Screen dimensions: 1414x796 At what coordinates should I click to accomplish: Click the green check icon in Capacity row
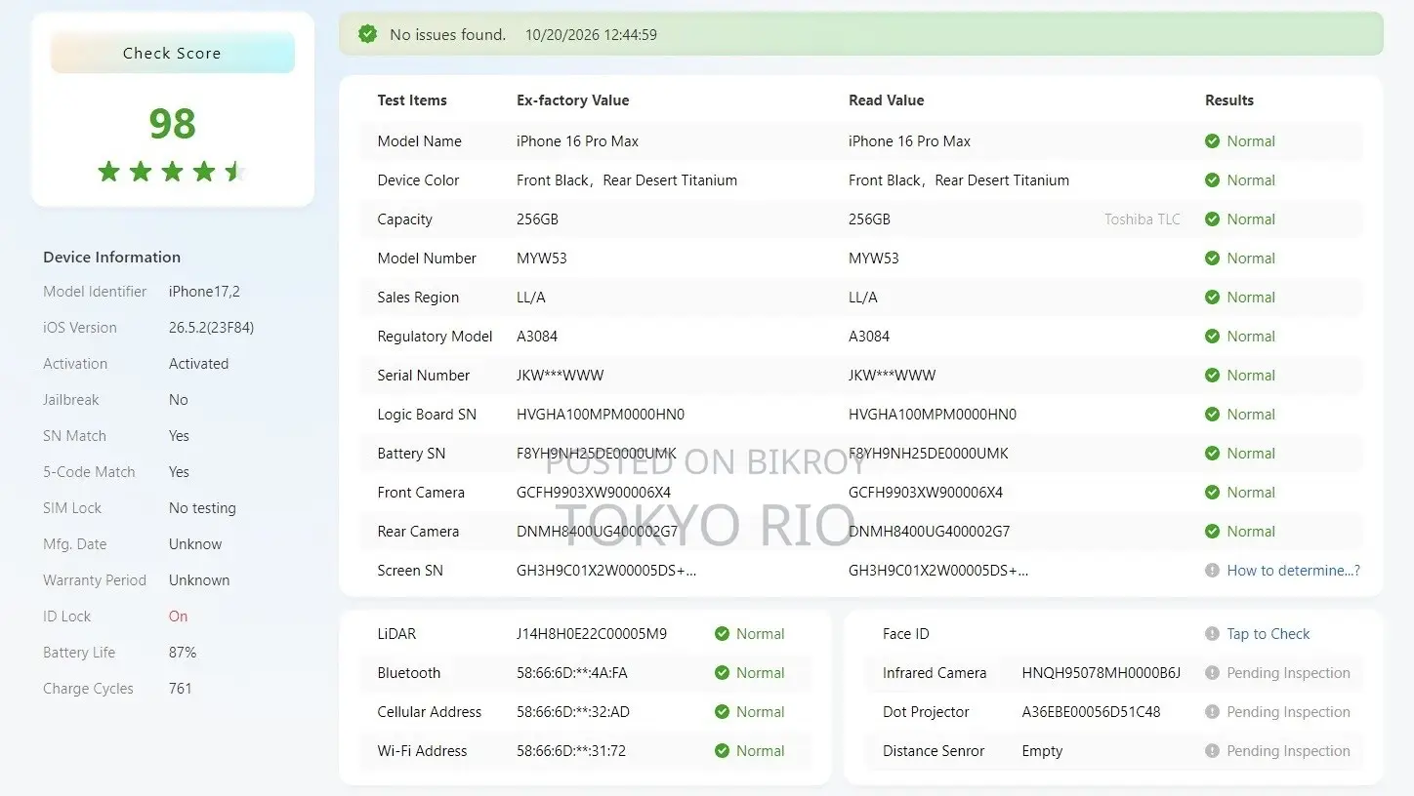(x=1212, y=219)
